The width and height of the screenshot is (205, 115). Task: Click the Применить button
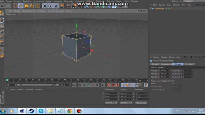coord(141,103)
